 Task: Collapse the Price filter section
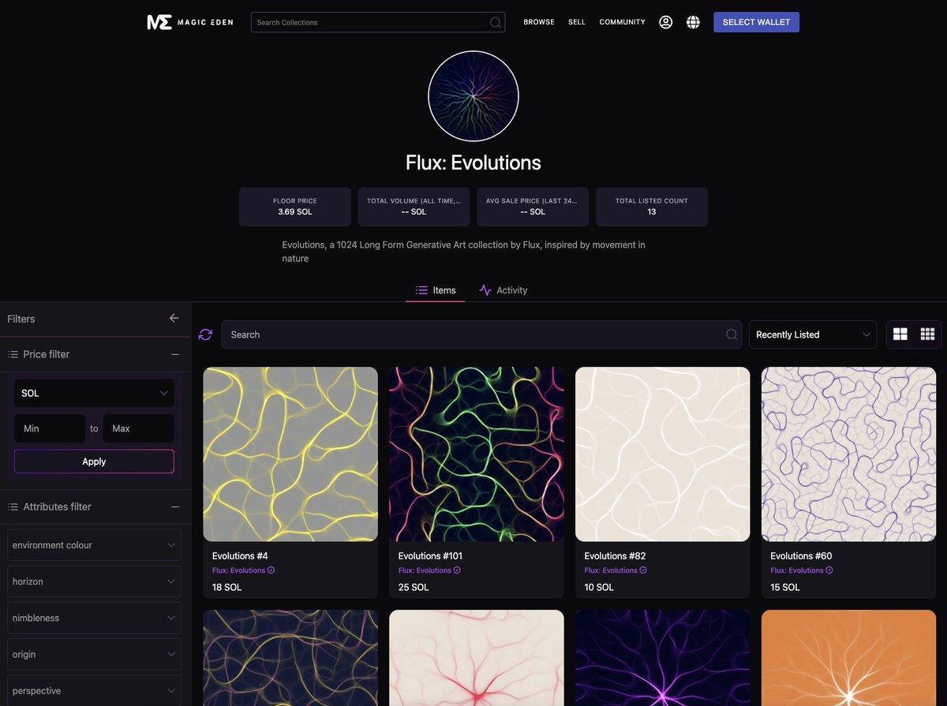[x=175, y=354]
